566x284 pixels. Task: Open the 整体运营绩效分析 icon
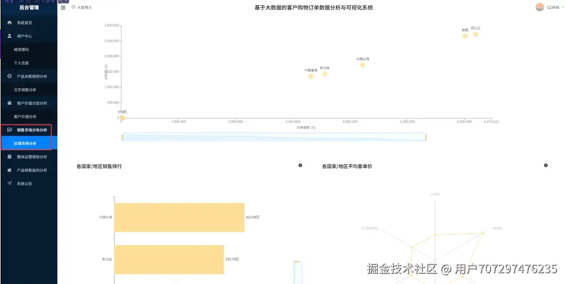[9, 156]
